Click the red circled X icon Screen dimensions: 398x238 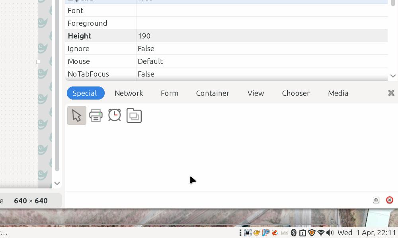point(390,200)
